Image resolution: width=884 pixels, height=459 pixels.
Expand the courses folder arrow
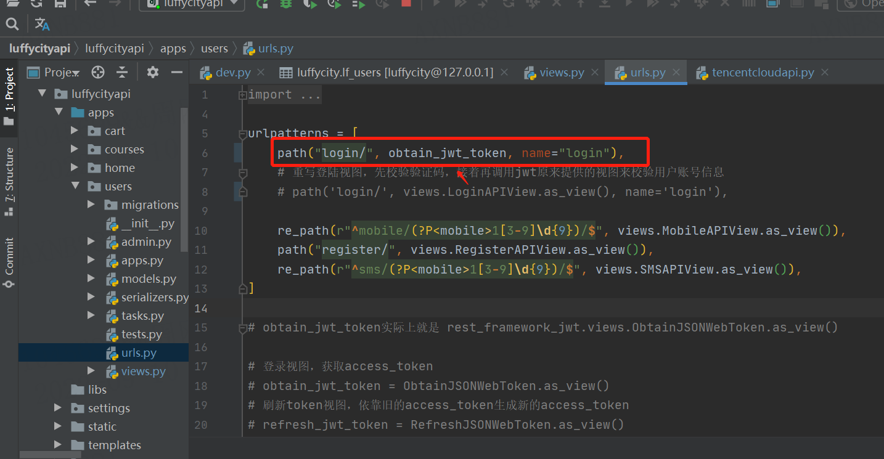point(75,150)
